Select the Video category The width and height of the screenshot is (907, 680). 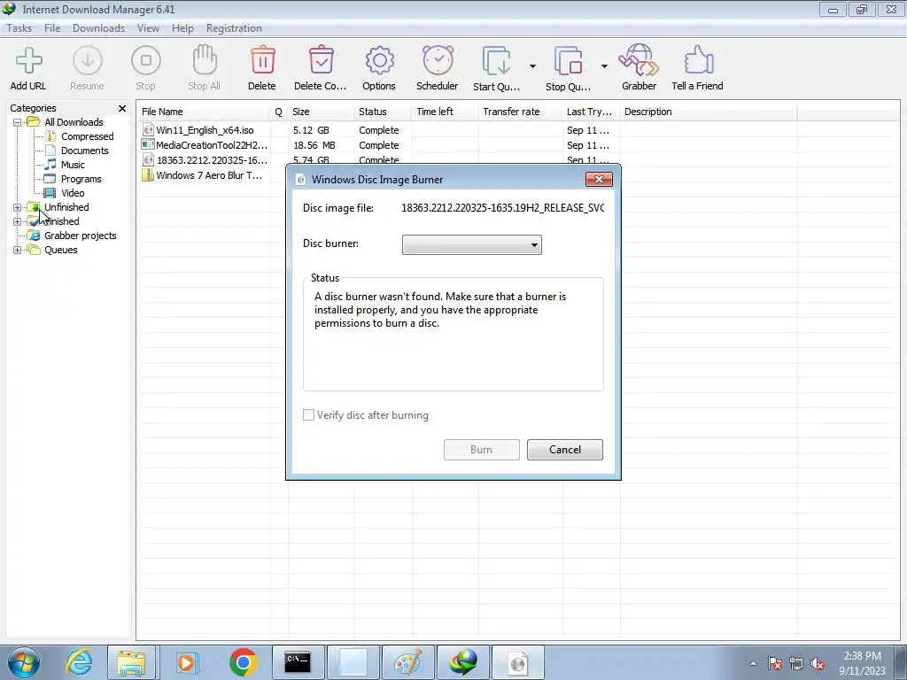[x=73, y=193]
